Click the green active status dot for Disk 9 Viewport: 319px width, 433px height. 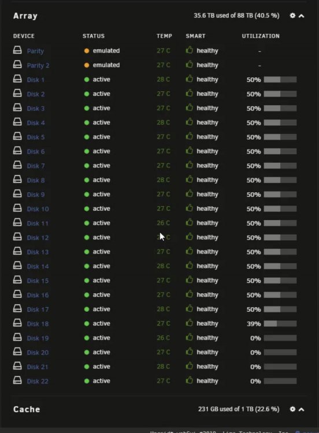87,195
